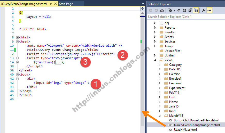This screenshot has height=133, width=225.
Task: Click the Home icon in Solution Explorer
Action: pyautogui.click(x=162, y=10)
